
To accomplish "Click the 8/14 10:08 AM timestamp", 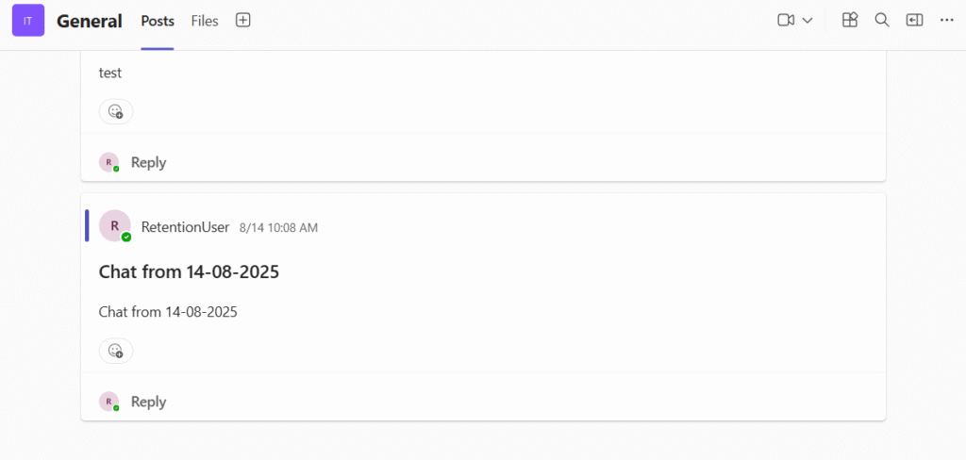I will click(x=278, y=228).
